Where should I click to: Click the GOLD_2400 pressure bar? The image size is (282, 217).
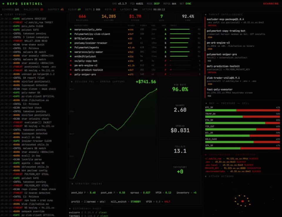tap(242, 142)
